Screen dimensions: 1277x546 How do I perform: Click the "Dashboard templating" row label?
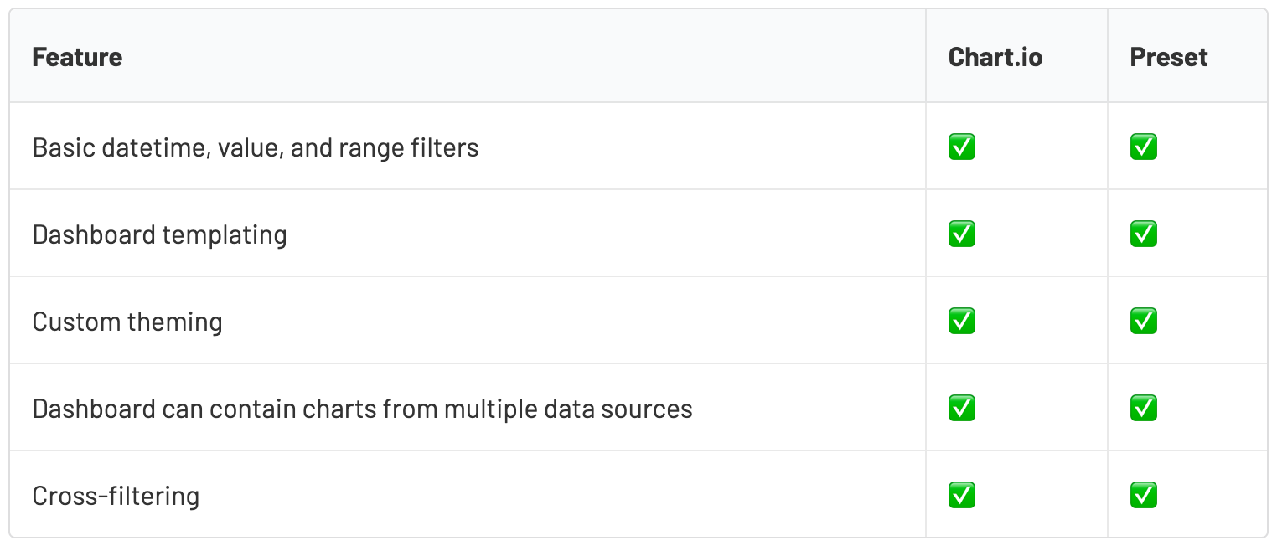tap(159, 235)
